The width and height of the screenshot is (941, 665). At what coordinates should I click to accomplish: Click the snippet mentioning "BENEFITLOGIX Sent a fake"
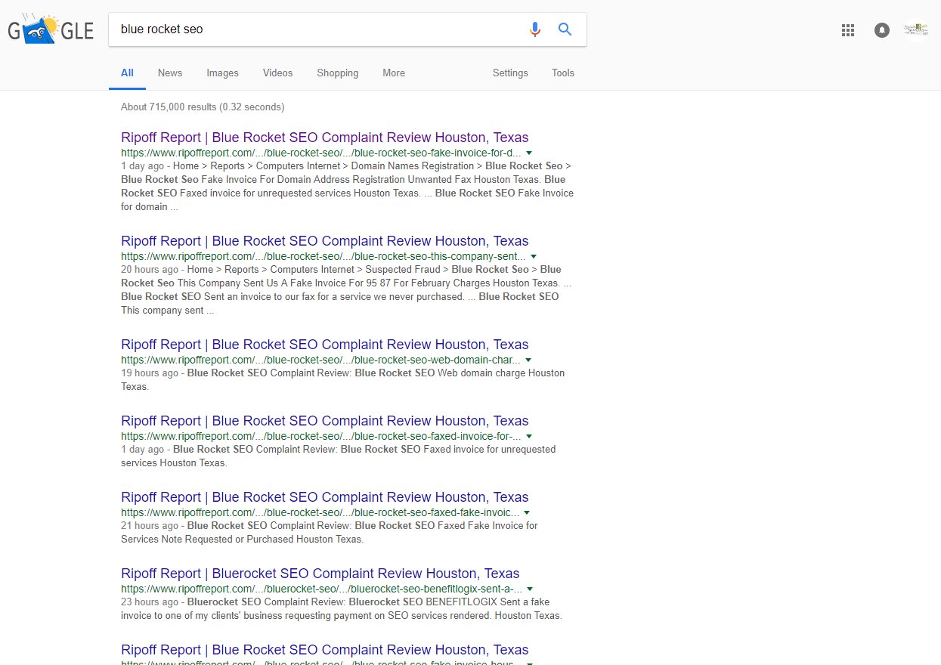point(342,609)
